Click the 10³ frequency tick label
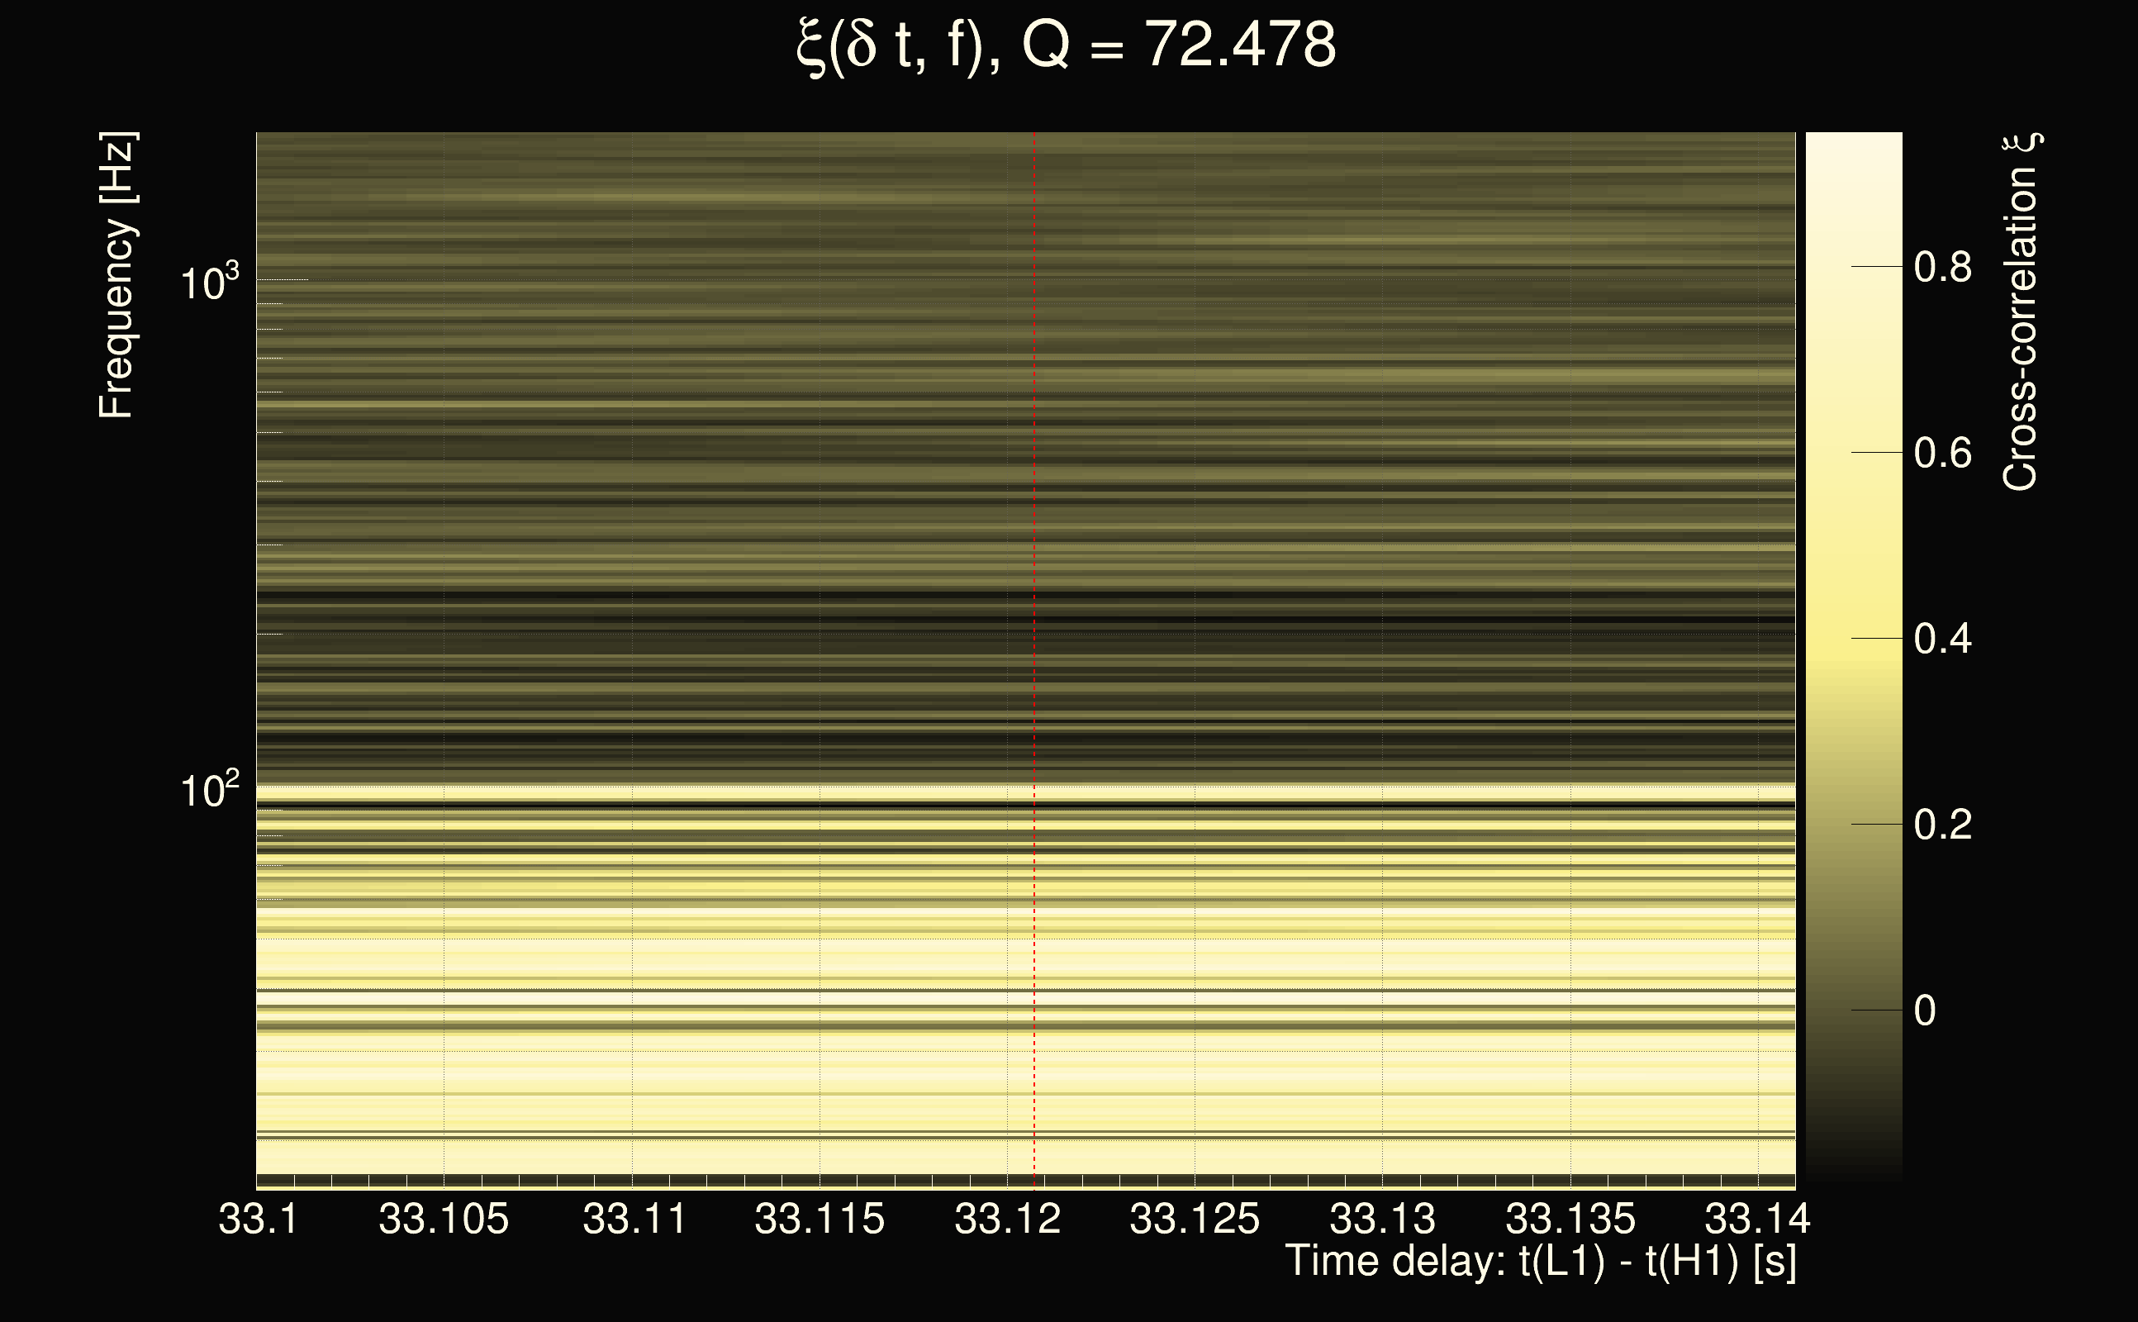Viewport: 2138px width, 1322px height. pyautogui.click(x=209, y=283)
